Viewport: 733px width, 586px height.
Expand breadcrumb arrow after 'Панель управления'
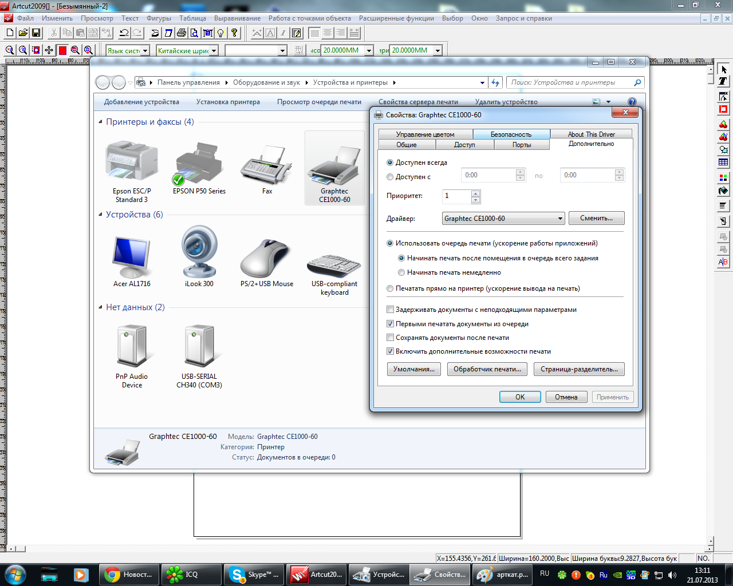point(227,82)
